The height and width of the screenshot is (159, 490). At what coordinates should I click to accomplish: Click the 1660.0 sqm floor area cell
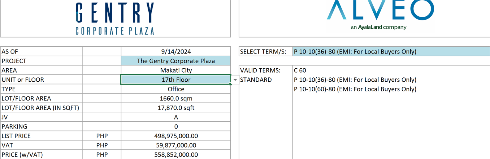point(176,98)
